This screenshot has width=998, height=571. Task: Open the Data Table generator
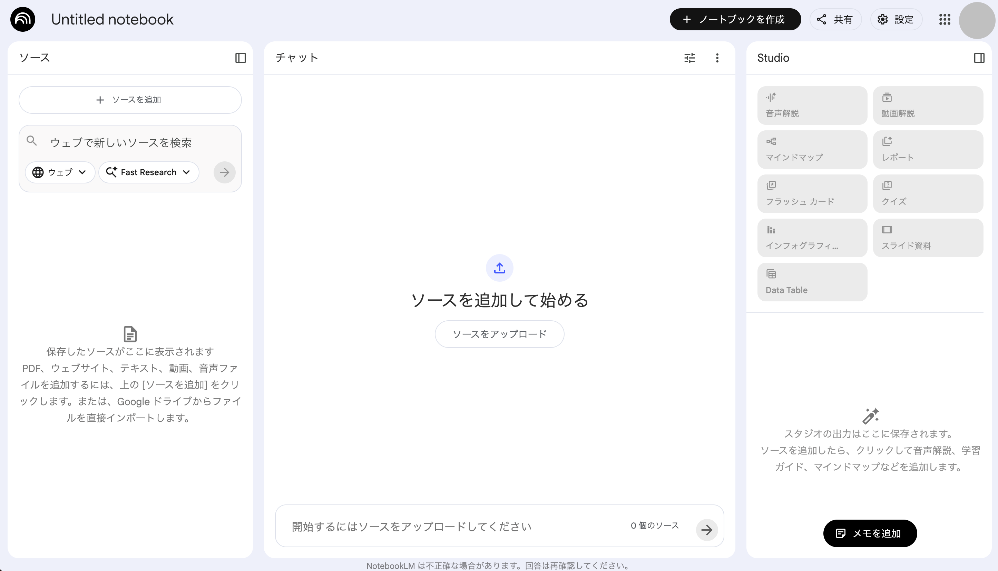pos(812,282)
